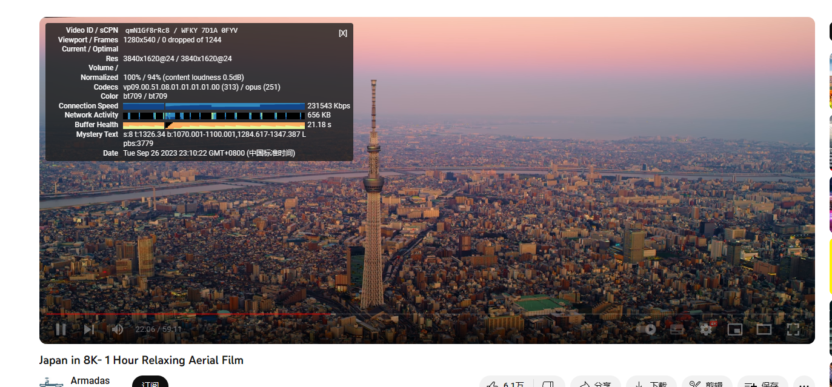Share the video via 分享 button
Screen dimensions: 832x387
pyautogui.click(x=595, y=383)
